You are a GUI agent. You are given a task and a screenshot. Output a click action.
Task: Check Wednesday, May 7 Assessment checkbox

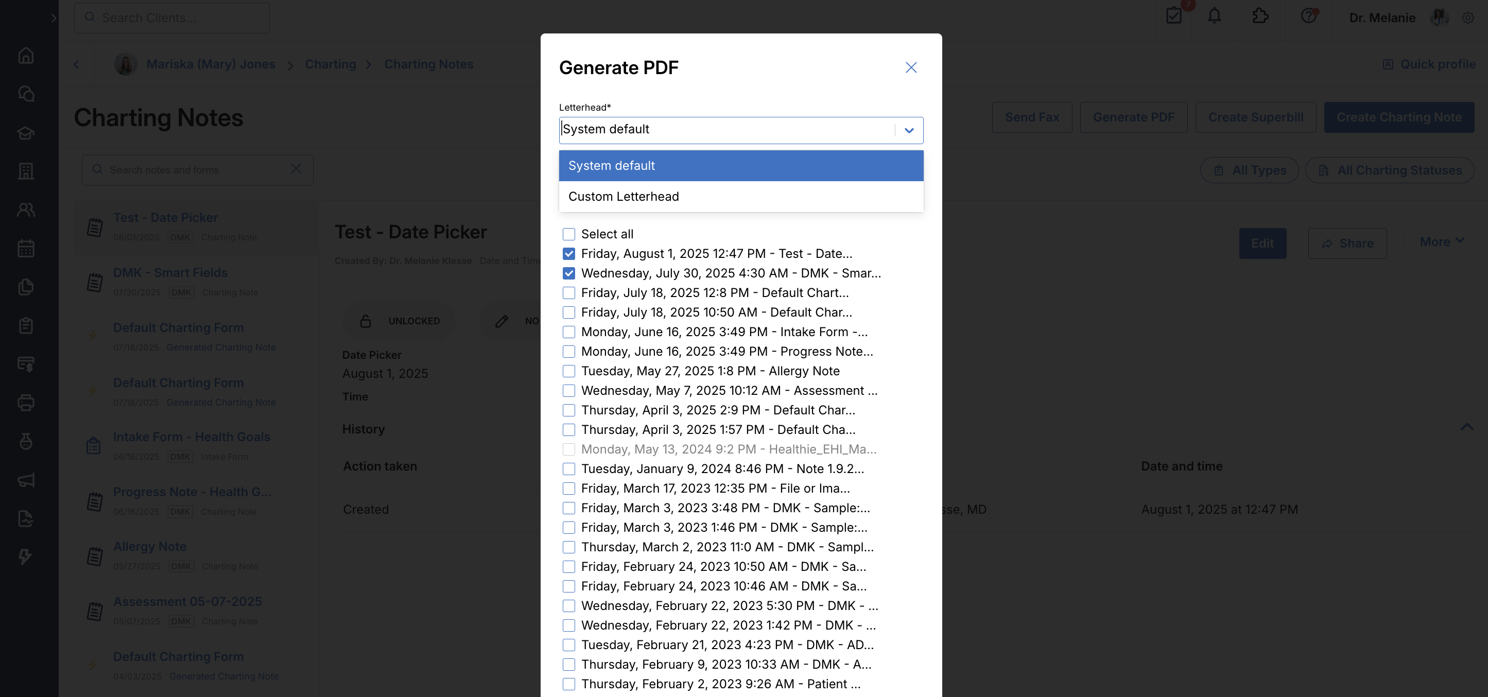pyautogui.click(x=568, y=391)
